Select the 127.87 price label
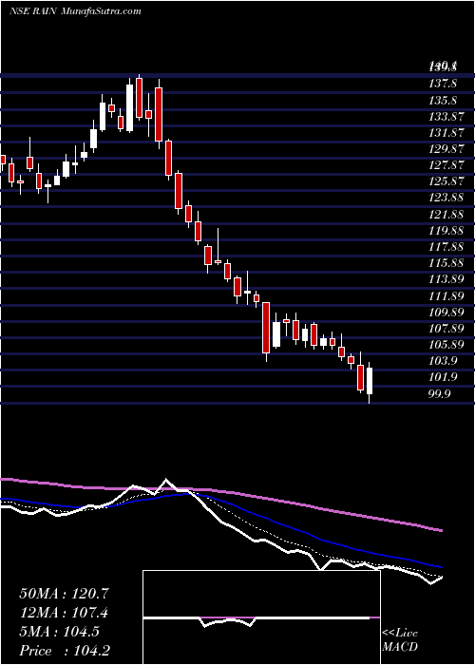475x665 pixels. (x=446, y=165)
